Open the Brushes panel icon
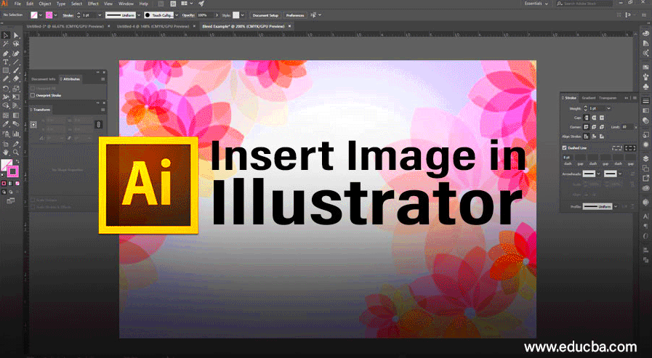The height and width of the screenshot is (358, 652). (645, 76)
